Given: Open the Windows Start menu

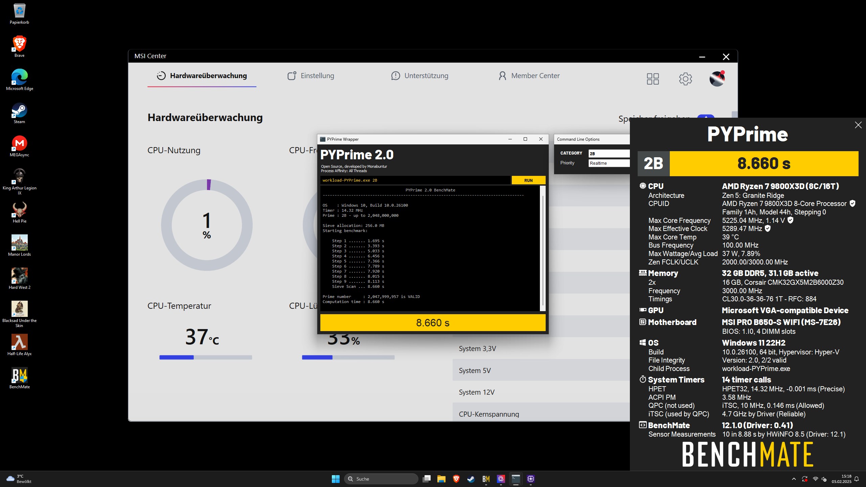Looking at the screenshot, I should click(x=336, y=479).
